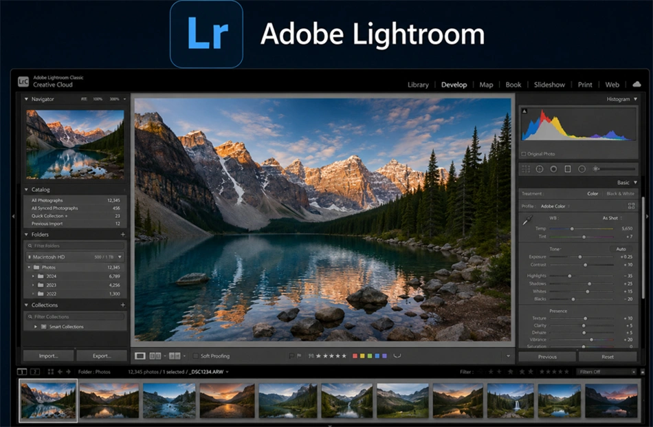This screenshot has width=653, height=427.
Task: Click the Exposure slider handle
Action: point(579,257)
